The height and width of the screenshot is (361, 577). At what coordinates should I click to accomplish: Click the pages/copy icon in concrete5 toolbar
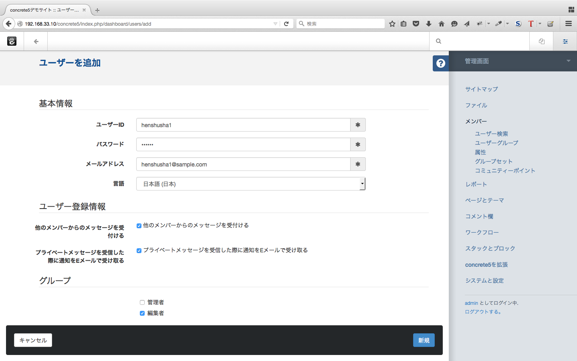(541, 41)
